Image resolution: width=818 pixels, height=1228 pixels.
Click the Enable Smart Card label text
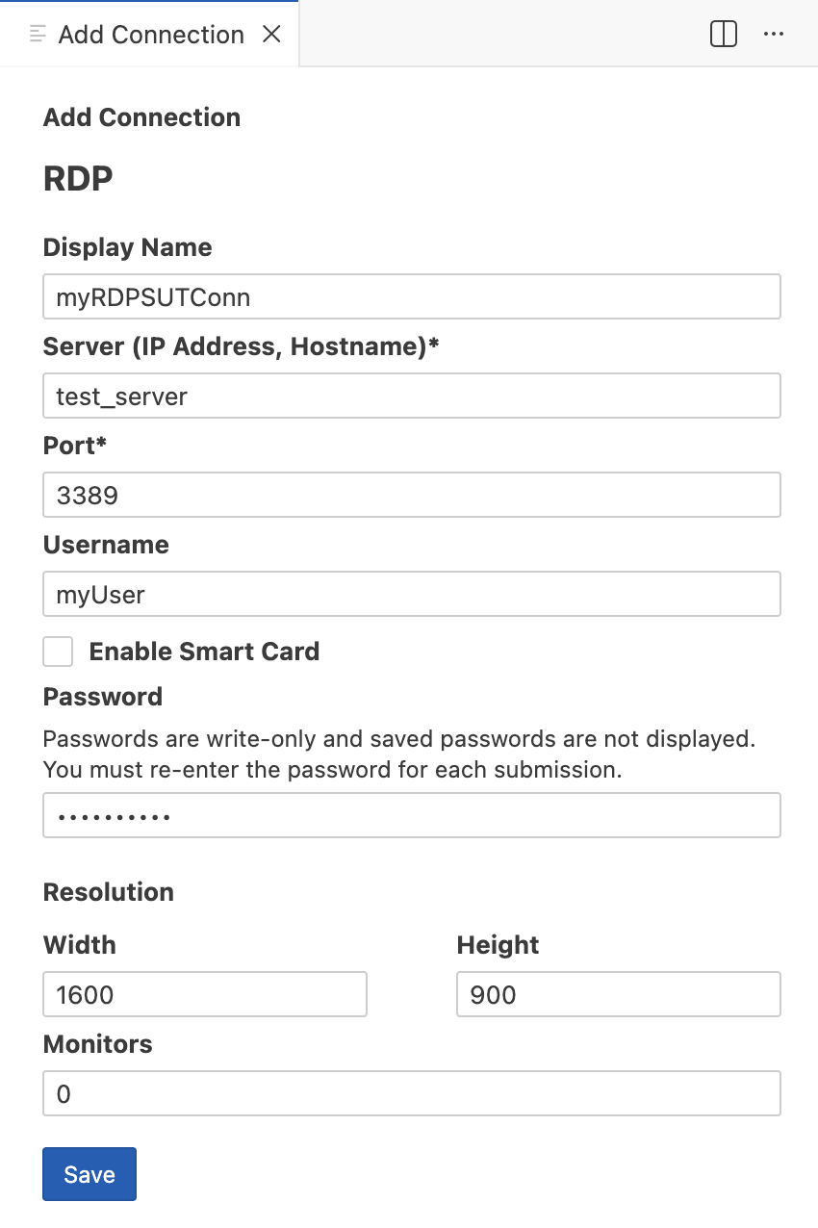coord(204,652)
